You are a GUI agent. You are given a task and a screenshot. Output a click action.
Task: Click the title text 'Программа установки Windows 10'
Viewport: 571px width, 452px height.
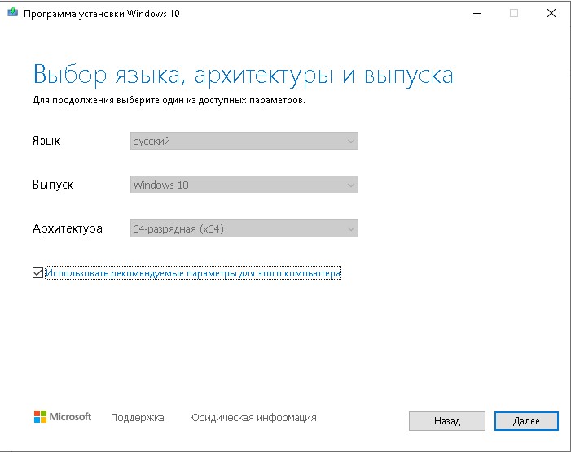[x=102, y=14]
